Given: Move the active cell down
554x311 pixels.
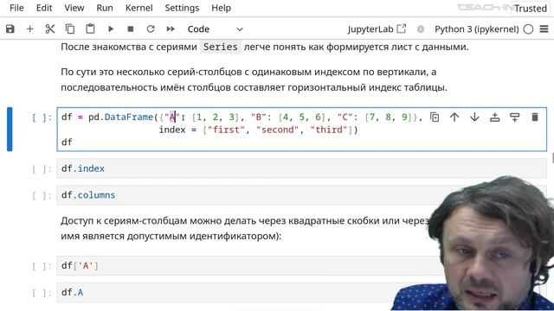Looking at the screenshot, I should [x=474, y=117].
